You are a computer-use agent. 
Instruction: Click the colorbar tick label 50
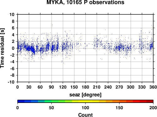pyautogui.click(x=51, y=108)
